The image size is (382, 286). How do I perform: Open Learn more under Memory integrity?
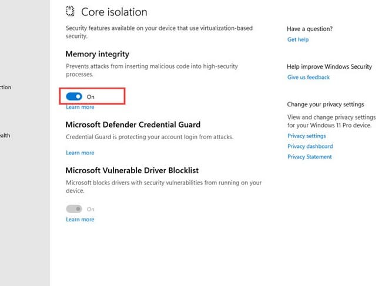click(x=80, y=107)
